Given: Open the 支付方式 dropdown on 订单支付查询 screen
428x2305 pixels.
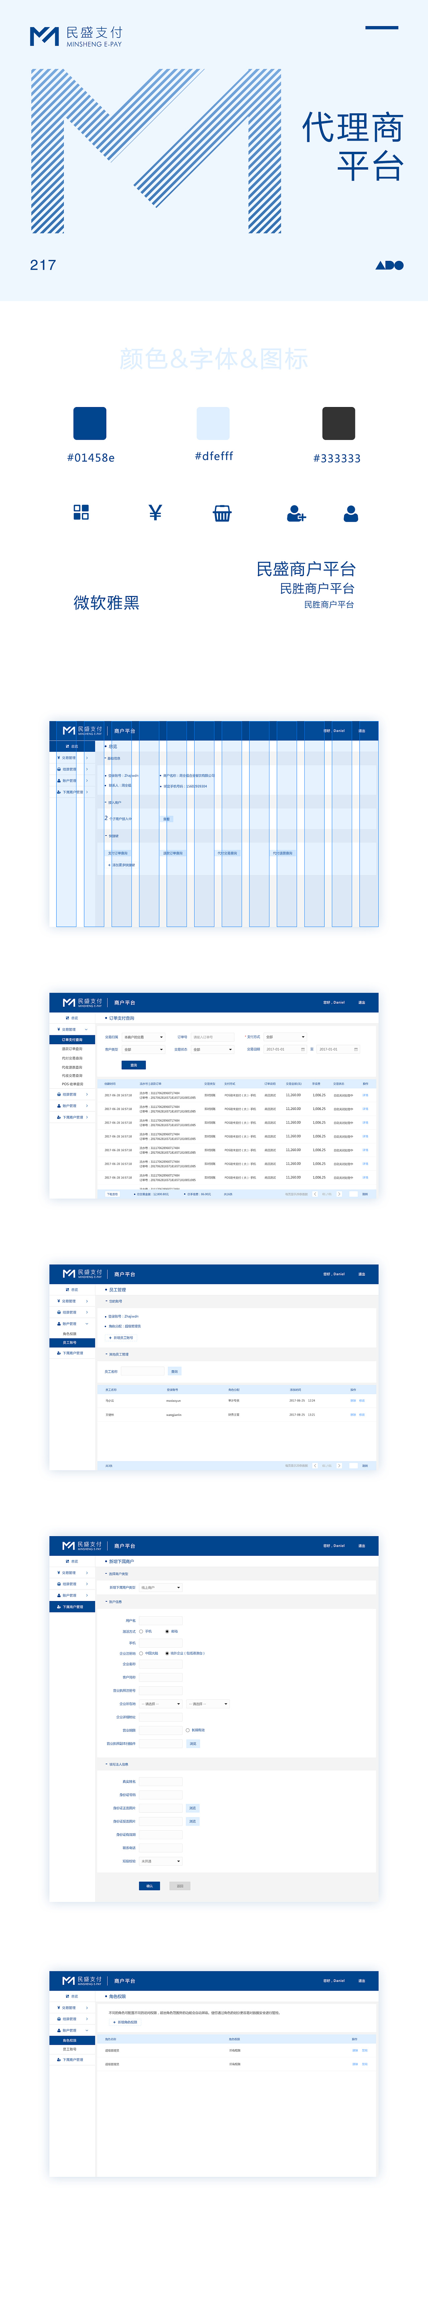Looking at the screenshot, I should (285, 1037).
